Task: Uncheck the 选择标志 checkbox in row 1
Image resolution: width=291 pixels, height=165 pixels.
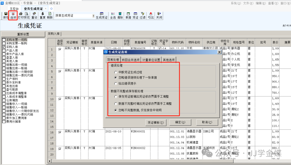Action: [60, 49]
